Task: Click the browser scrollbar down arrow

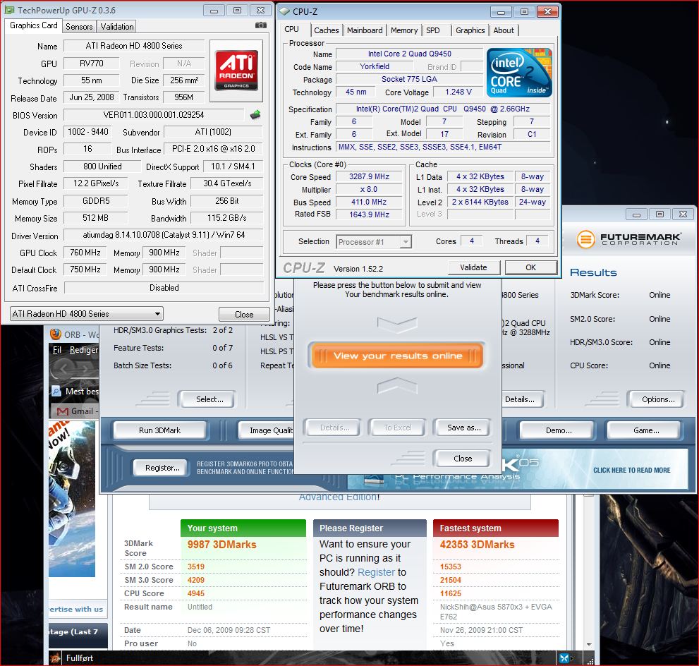Action: coord(590,644)
